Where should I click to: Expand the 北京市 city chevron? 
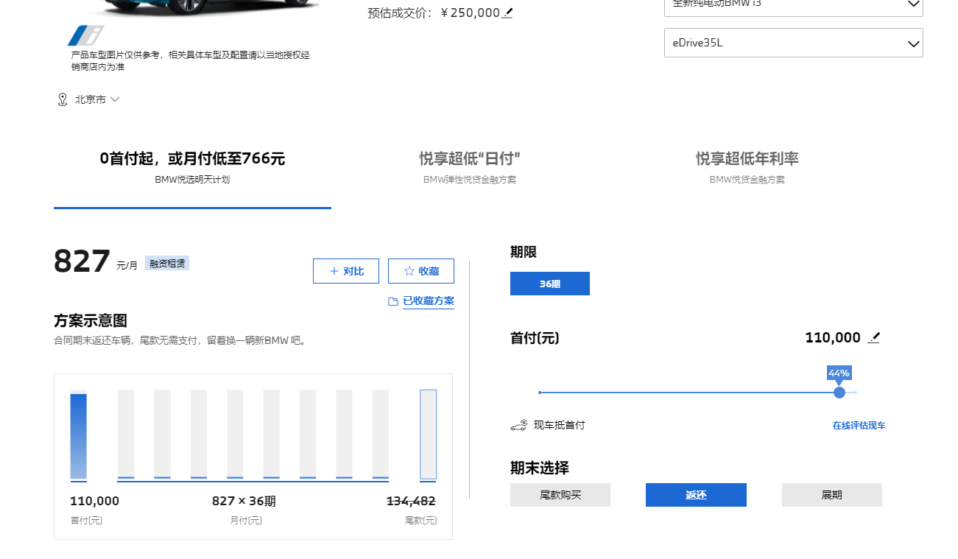point(115,99)
